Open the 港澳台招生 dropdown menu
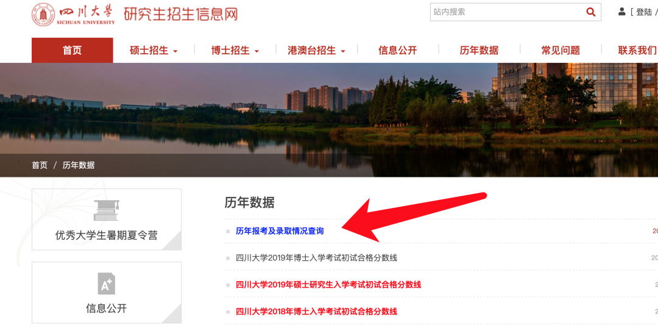 coord(316,51)
